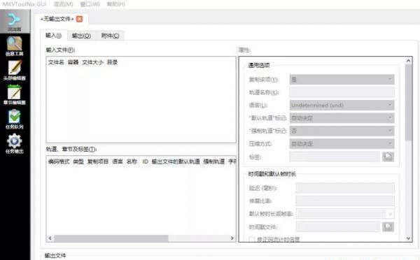This screenshot has height=260, width=420.
Task: Select the <无输出文件> settings tab
Action: tap(62, 19)
